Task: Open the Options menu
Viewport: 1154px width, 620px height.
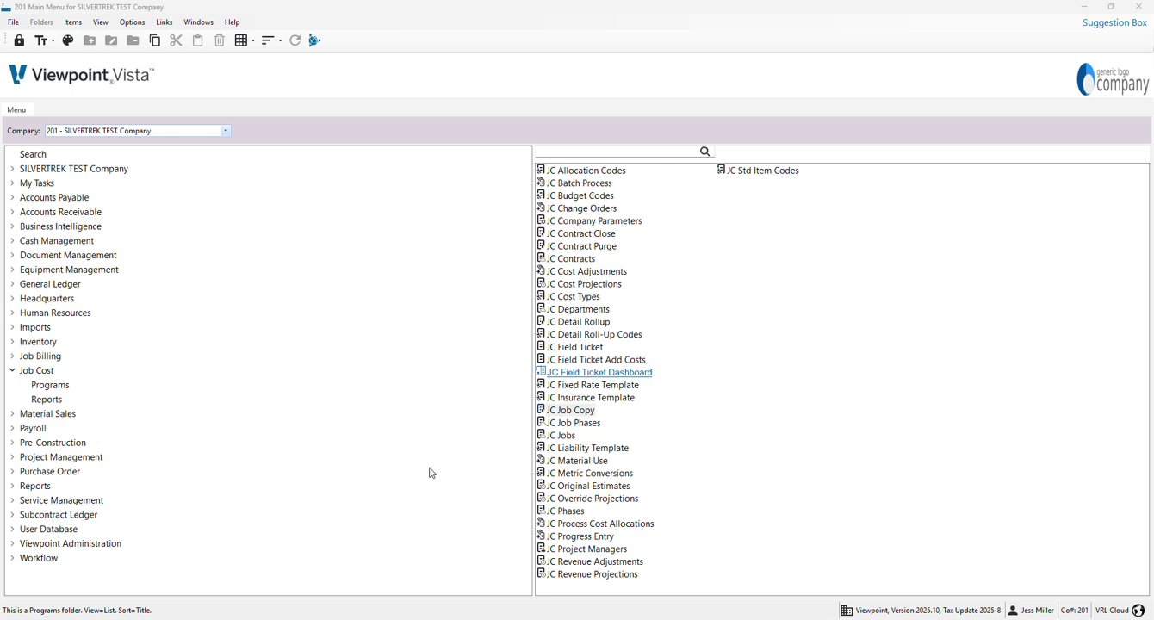Action: (132, 22)
